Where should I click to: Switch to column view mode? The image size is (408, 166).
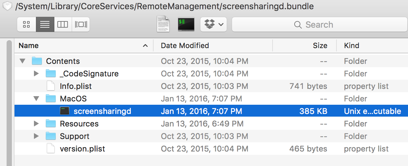[x=63, y=24]
